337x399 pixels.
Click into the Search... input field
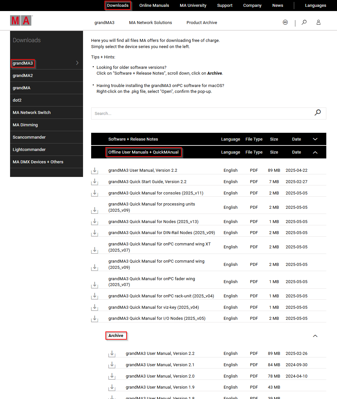point(201,114)
